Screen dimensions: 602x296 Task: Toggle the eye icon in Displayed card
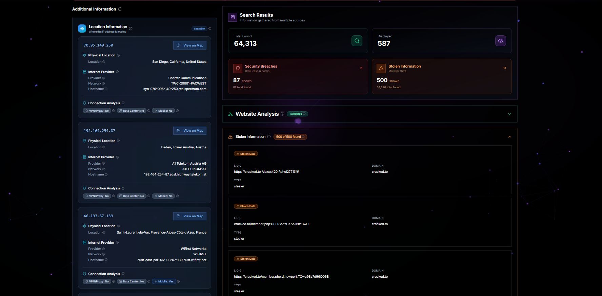501,41
